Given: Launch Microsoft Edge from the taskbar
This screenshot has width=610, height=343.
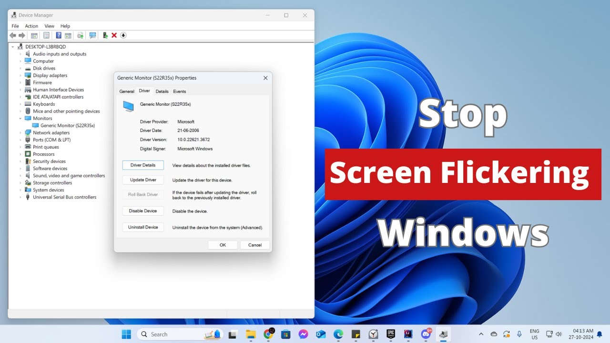Looking at the screenshot, I should [338, 334].
